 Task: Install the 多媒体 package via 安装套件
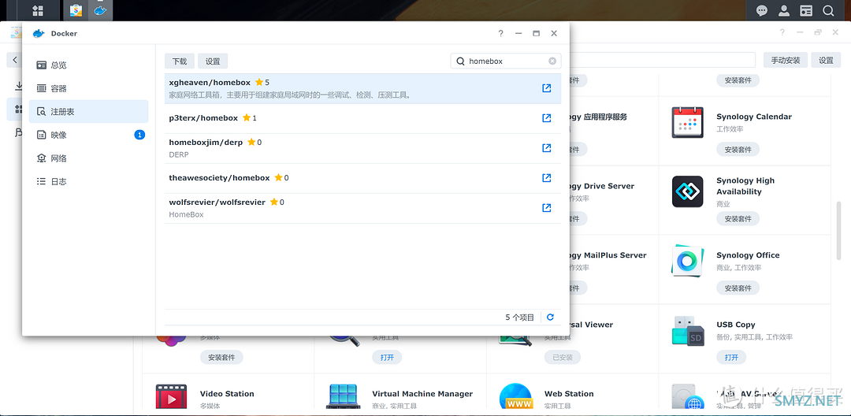coord(221,357)
